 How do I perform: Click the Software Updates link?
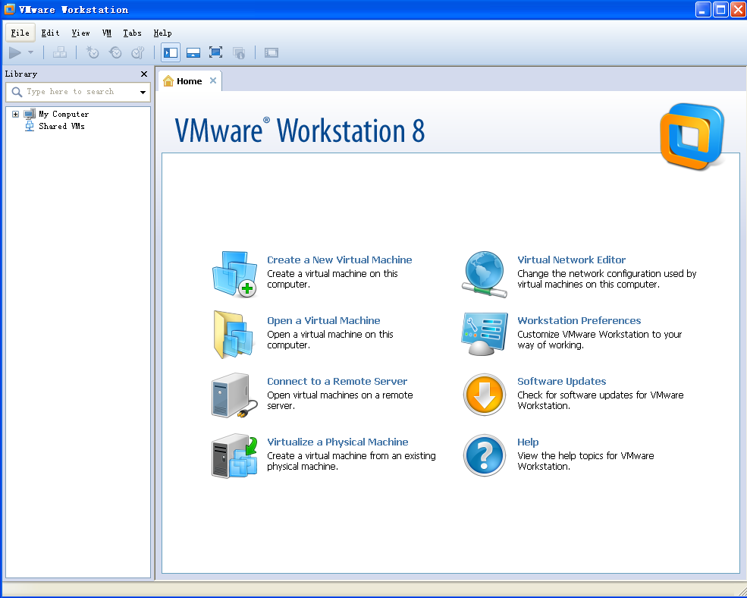coord(561,382)
